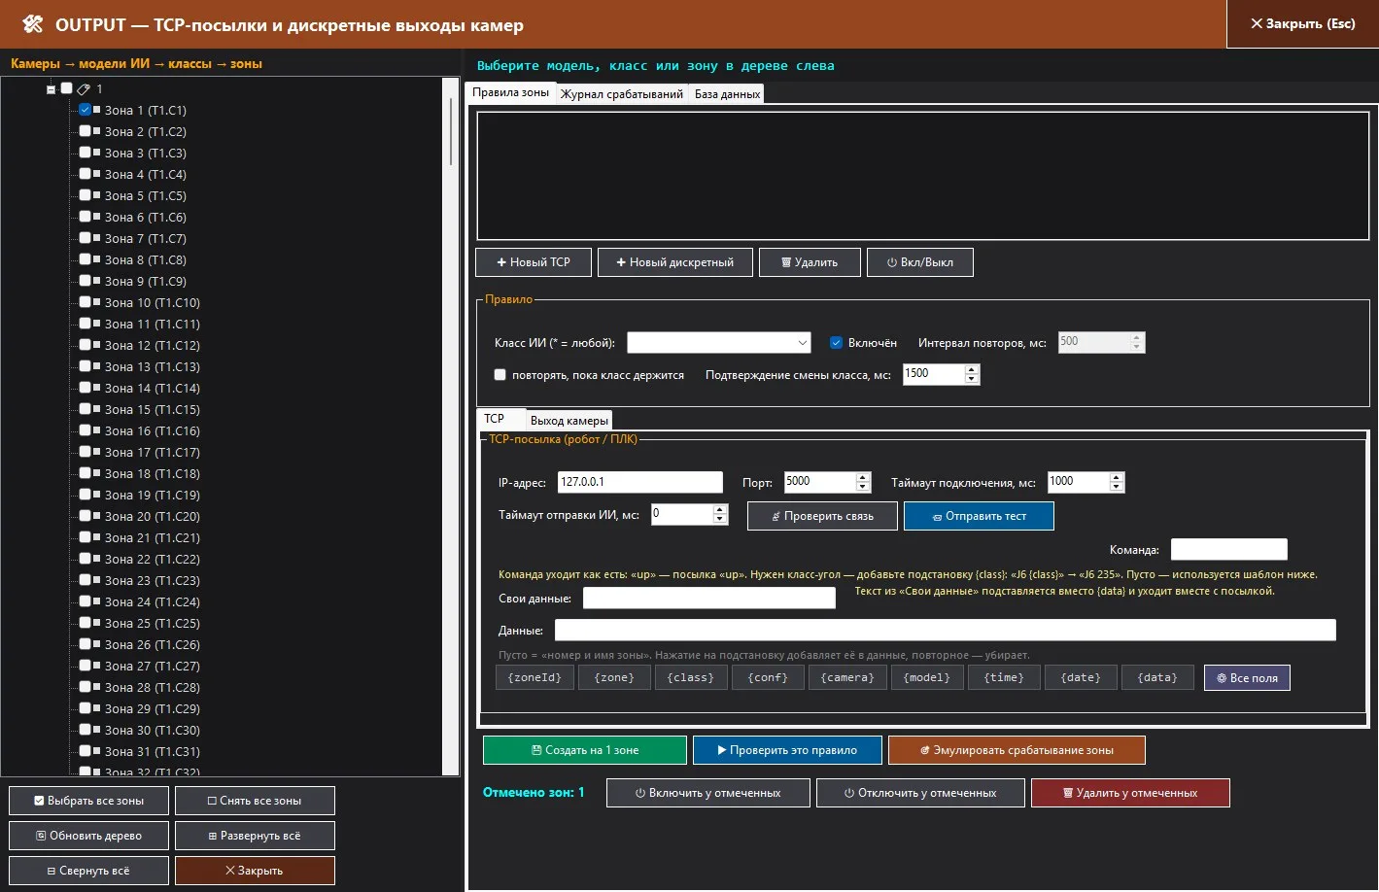Insert {time} placeholder
The width and height of the screenshot is (1379, 892).
click(x=1004, y=677)
